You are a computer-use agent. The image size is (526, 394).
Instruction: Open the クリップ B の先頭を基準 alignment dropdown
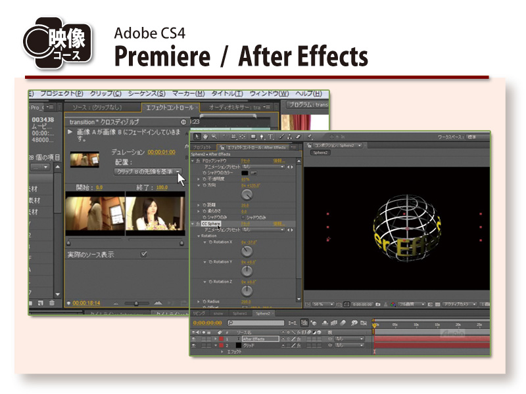148,171
